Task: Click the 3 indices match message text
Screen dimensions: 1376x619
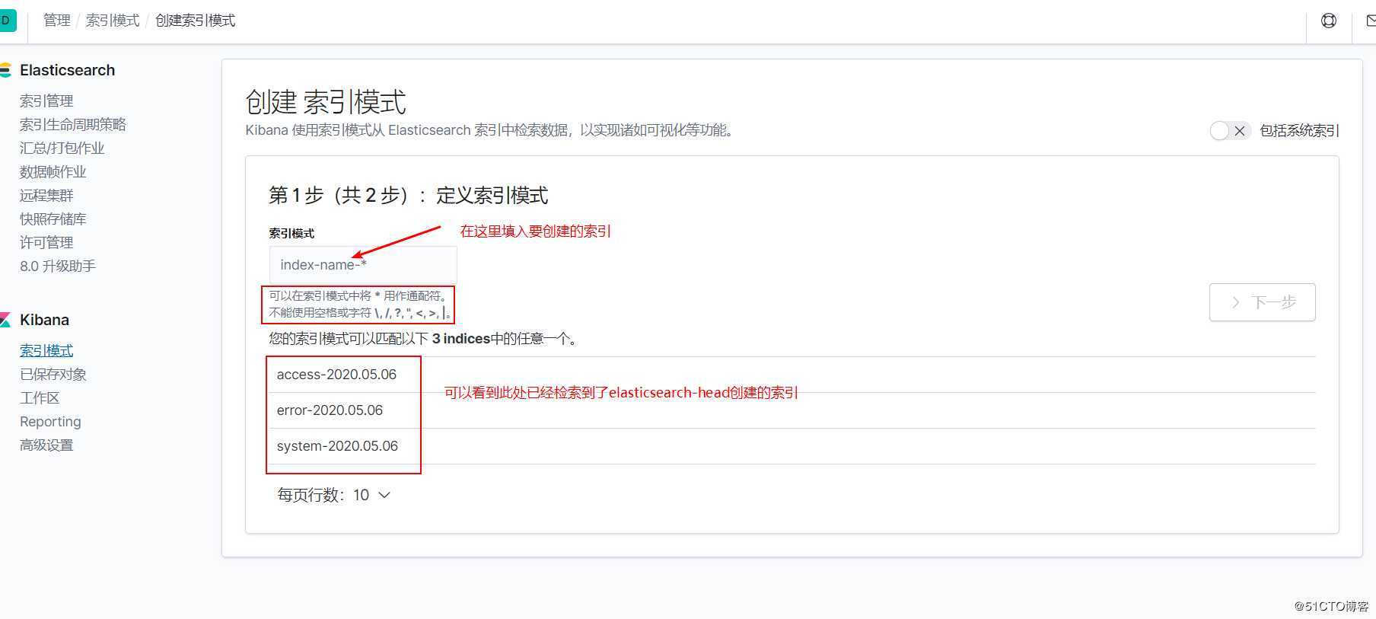Action: pos(425,339)
